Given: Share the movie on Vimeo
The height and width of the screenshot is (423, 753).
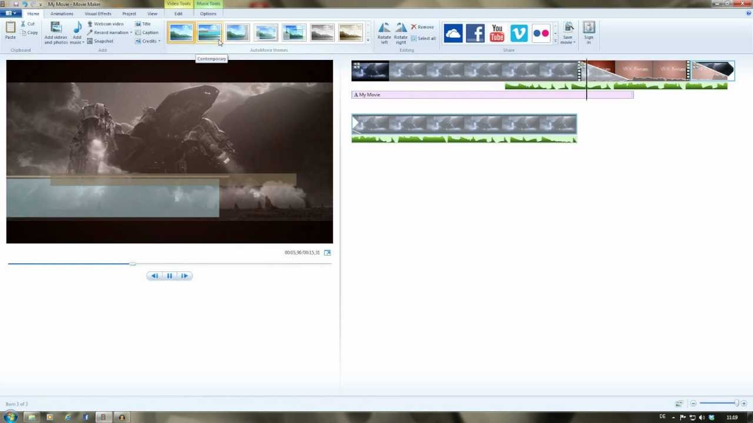Looking at the screenshot, I should [x=519, y=33].
